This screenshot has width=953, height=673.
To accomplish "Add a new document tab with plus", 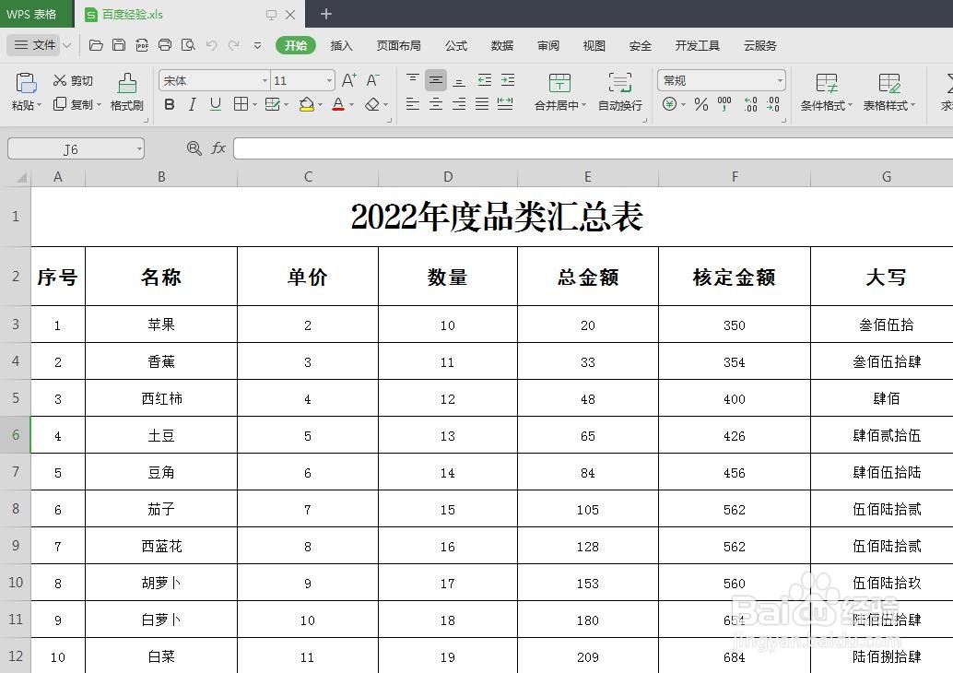I will [326, 14].
